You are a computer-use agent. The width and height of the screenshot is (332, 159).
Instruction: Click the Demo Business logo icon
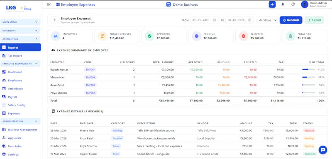168,5
